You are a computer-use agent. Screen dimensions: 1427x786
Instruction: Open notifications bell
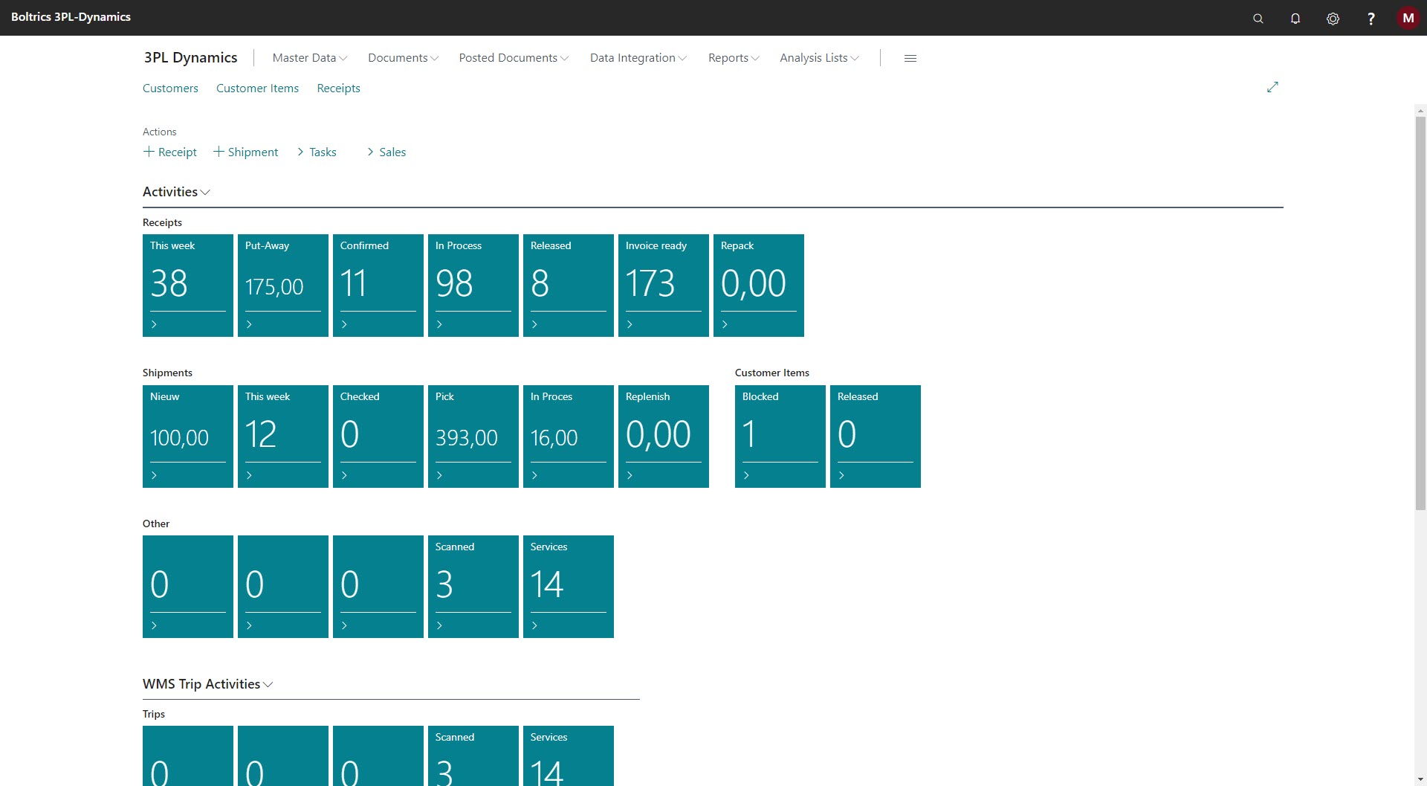tap(1295, 18)
